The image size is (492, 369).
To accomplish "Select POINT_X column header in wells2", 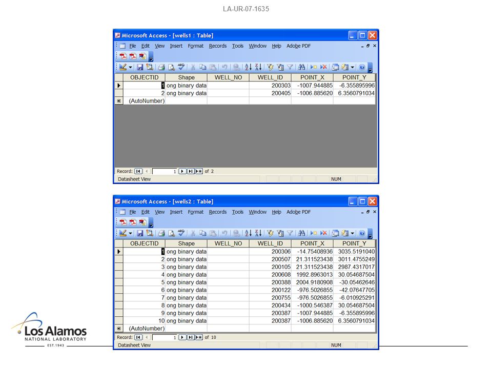I will coord(312,243).
